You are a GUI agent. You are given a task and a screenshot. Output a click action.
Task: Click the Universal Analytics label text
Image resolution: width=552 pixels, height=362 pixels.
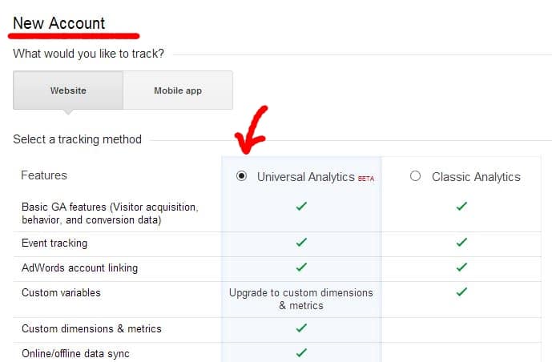[x=305, y=177]
